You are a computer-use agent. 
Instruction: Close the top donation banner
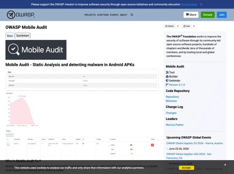point(201,4)
